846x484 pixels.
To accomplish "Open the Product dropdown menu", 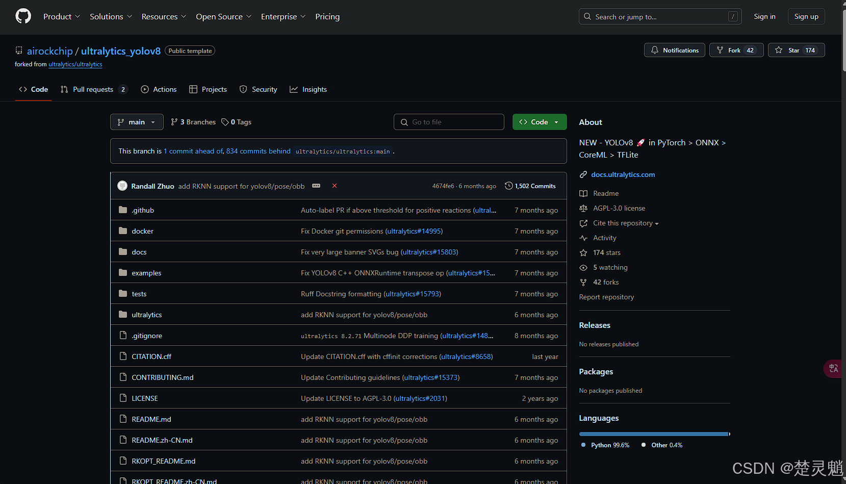I will (62, 16).
